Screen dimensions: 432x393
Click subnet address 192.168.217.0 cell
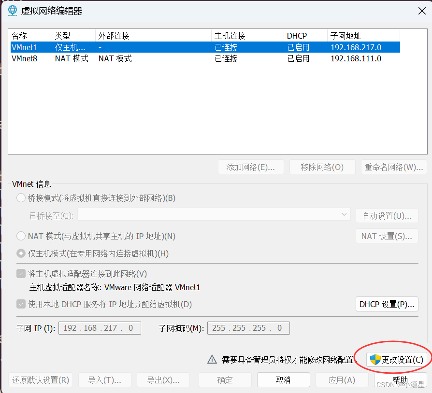pyautogui.click(x=356, y=47)
